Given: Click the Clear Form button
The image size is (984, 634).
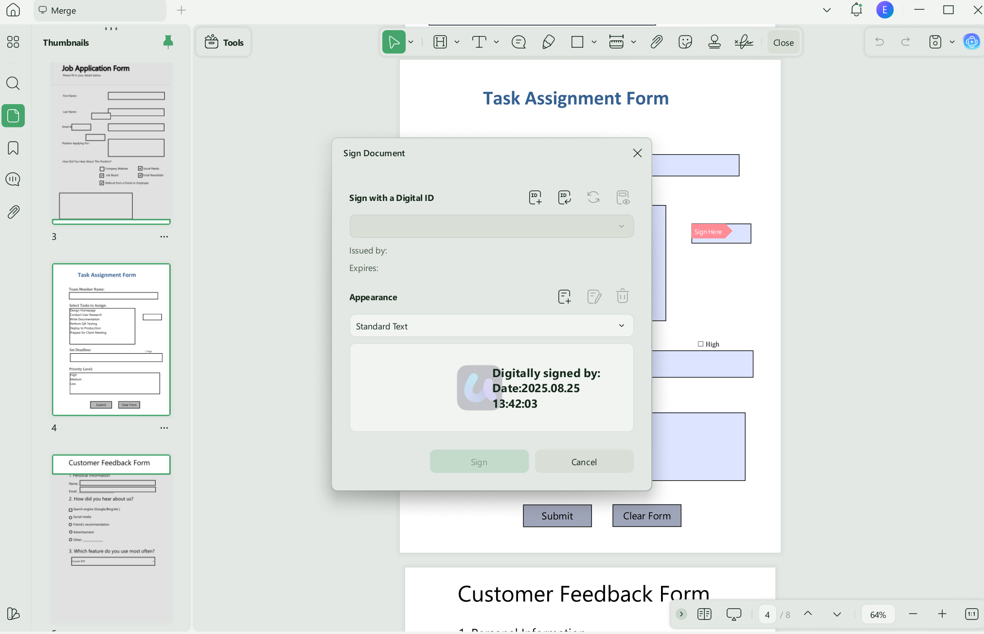Looking at the screenshot, I should (647, 516).
